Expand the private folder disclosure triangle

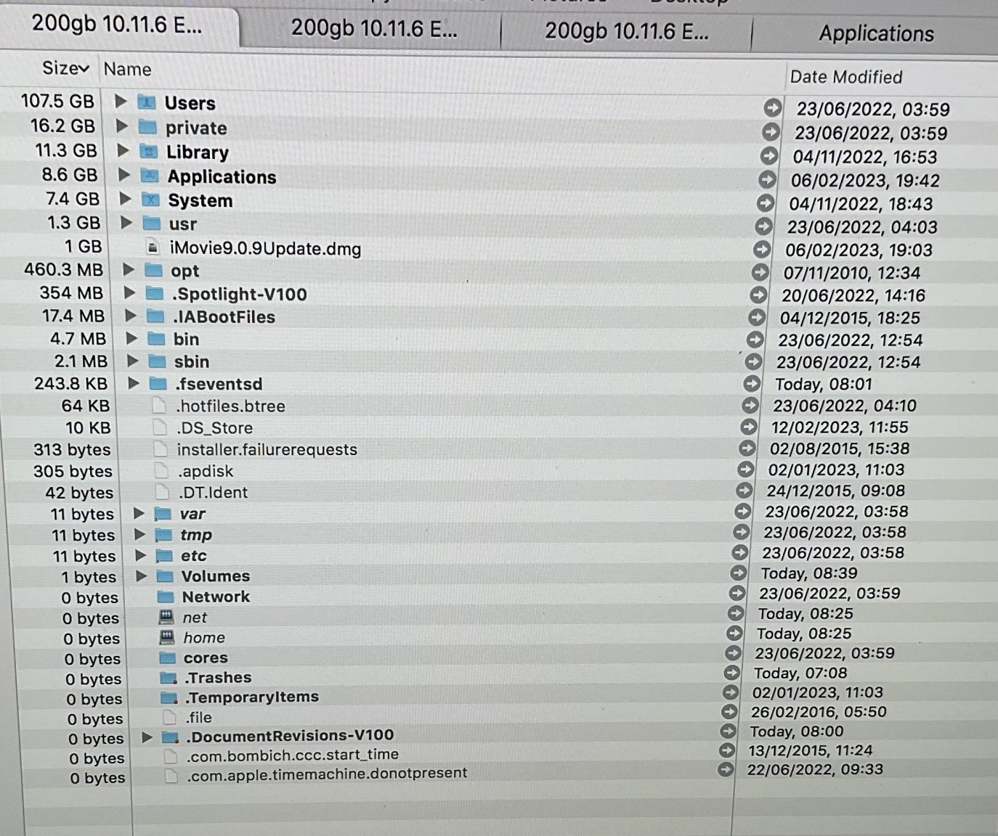coord(122,126)
